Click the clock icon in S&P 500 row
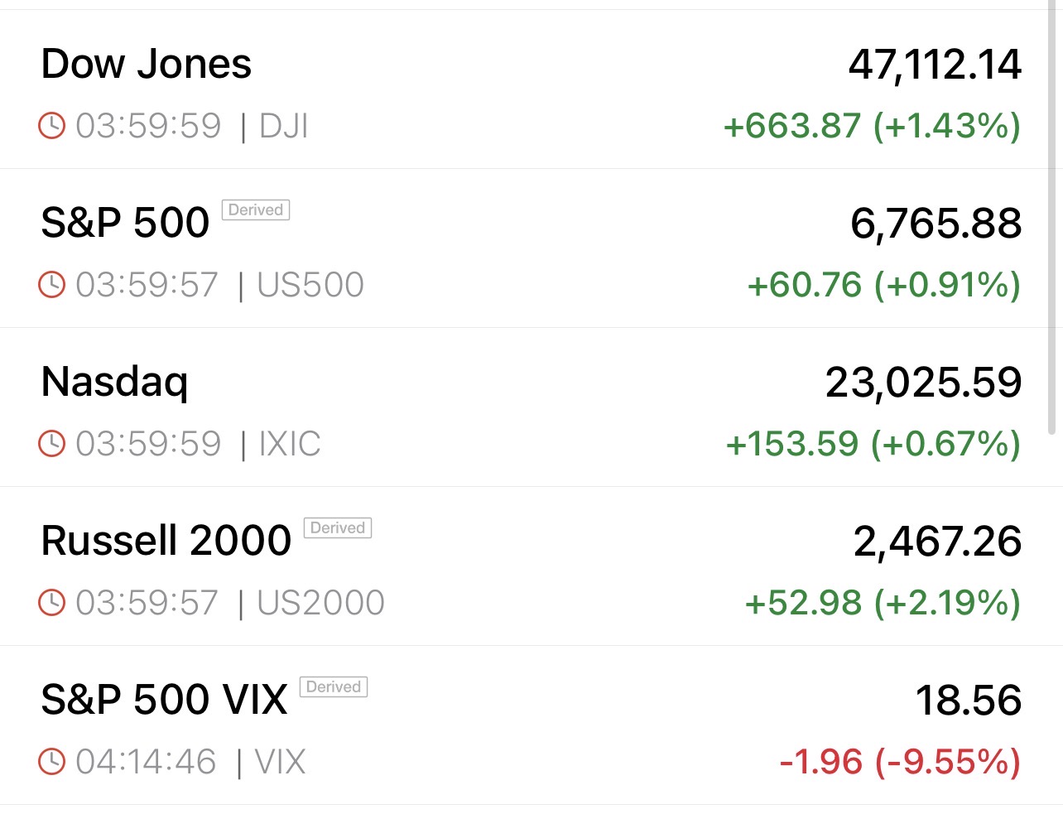The image size is (1063, 814). coord(51,285)
